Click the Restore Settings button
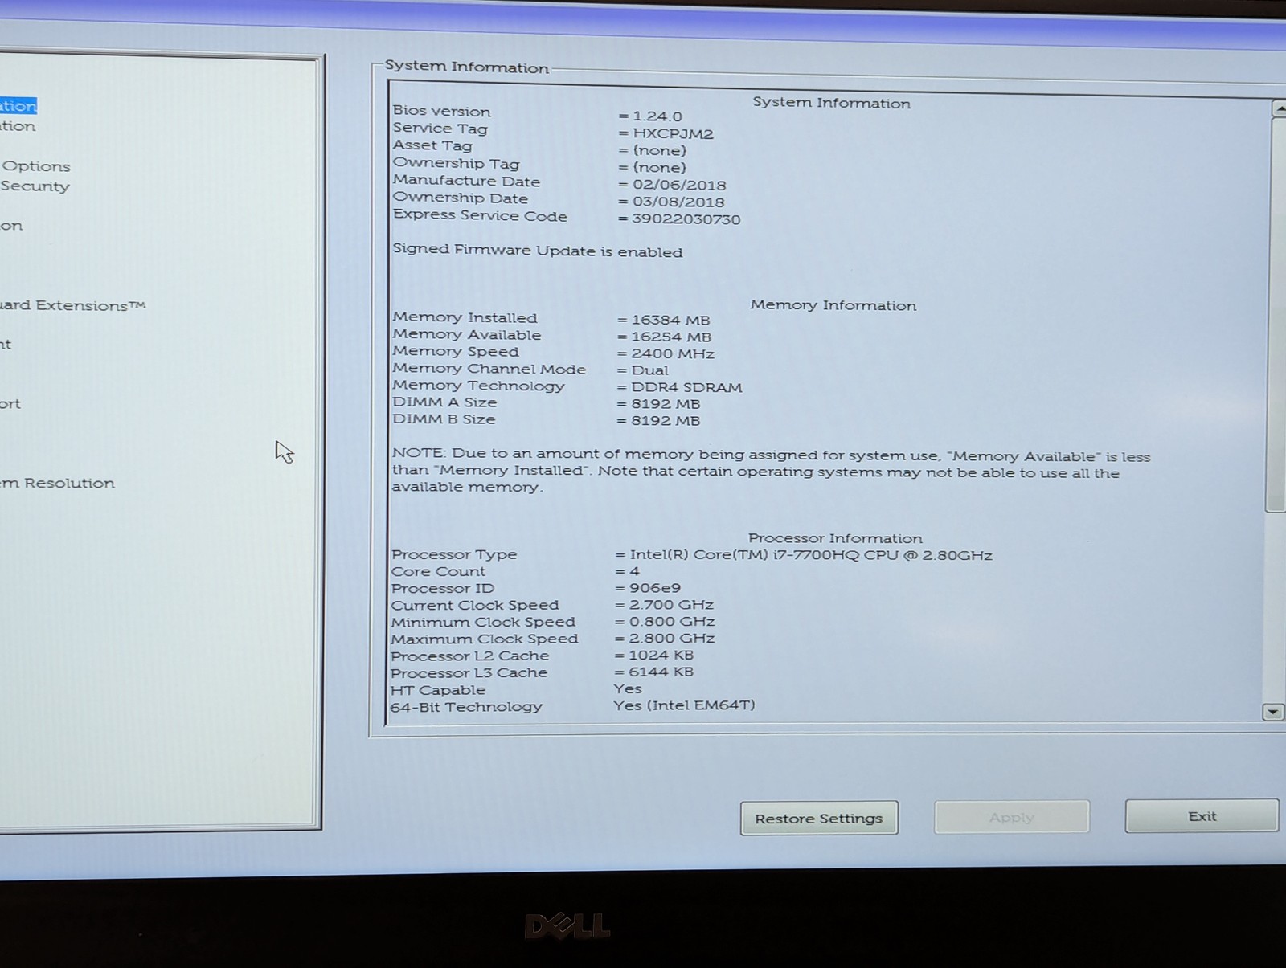The image size is (1286, 968). (818, 818)
